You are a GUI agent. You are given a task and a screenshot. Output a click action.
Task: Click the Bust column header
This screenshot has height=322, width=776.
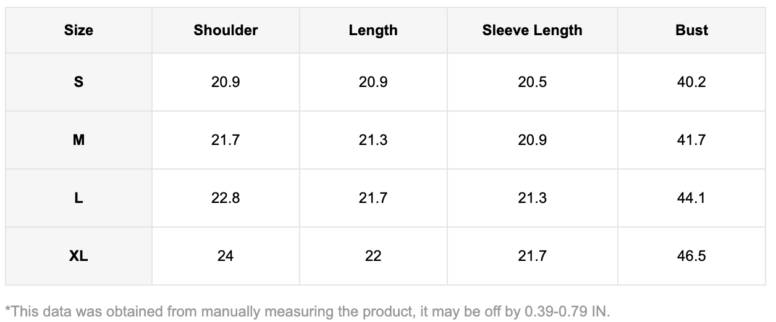point(691,30)
